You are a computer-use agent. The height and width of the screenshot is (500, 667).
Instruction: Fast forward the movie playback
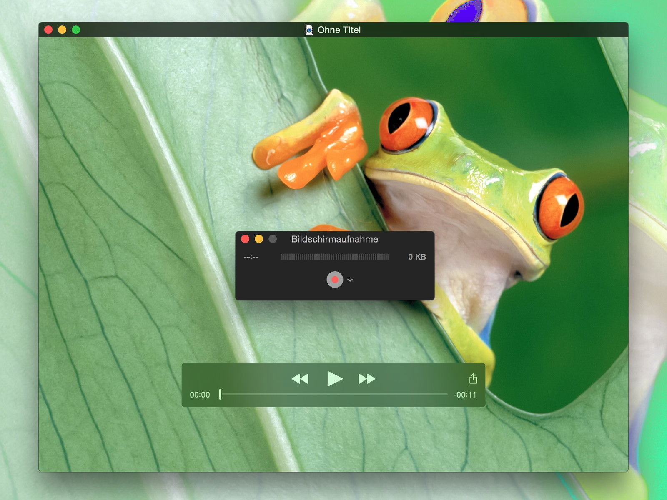(x=367, y=379)
